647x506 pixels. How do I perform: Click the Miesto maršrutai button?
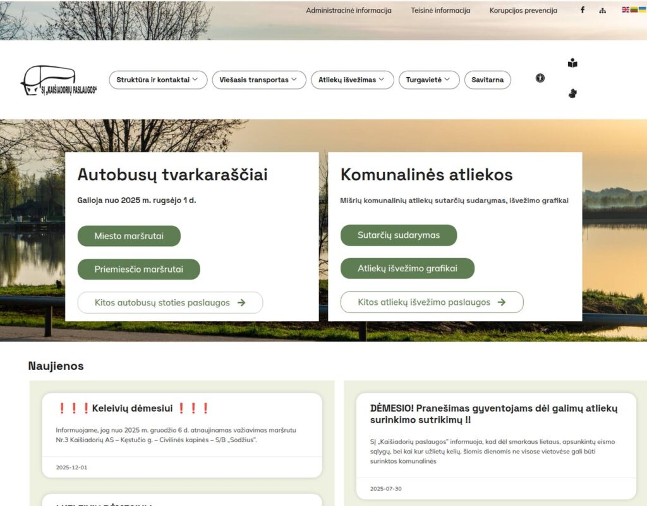[x=129, y=236]
